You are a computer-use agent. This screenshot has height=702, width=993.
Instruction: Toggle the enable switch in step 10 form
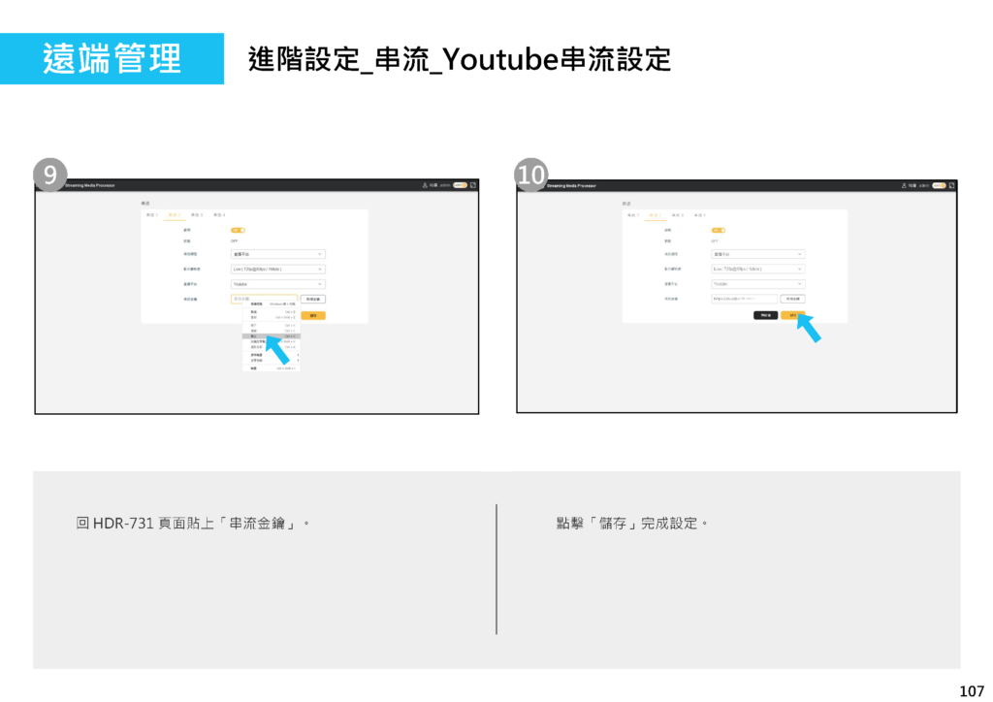click(x=719, y=230)
